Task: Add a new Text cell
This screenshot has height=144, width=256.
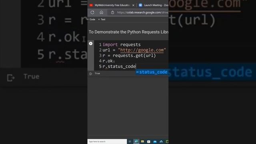Action: [x=102, y=20]
